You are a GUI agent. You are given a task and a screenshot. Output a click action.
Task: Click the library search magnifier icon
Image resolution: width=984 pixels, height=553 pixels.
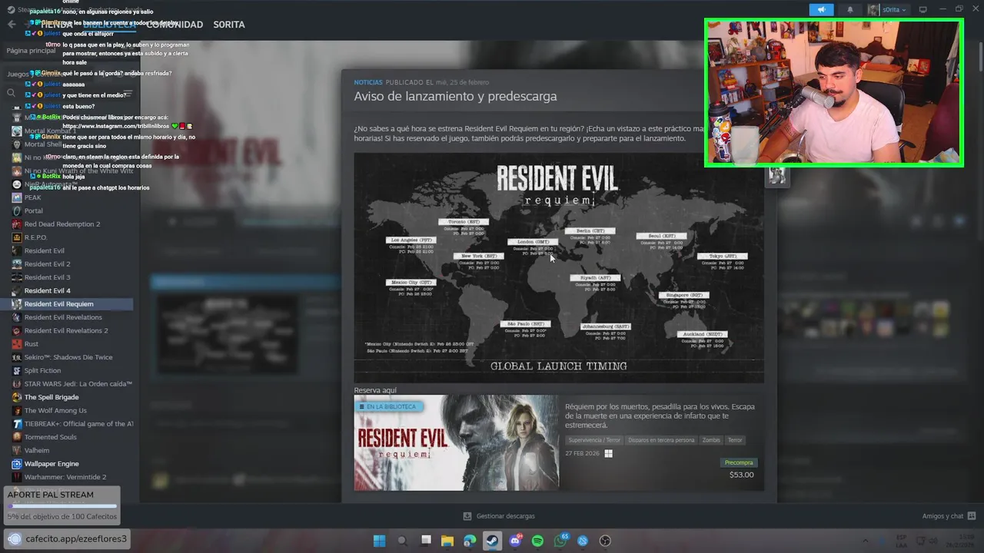point(11,93)
